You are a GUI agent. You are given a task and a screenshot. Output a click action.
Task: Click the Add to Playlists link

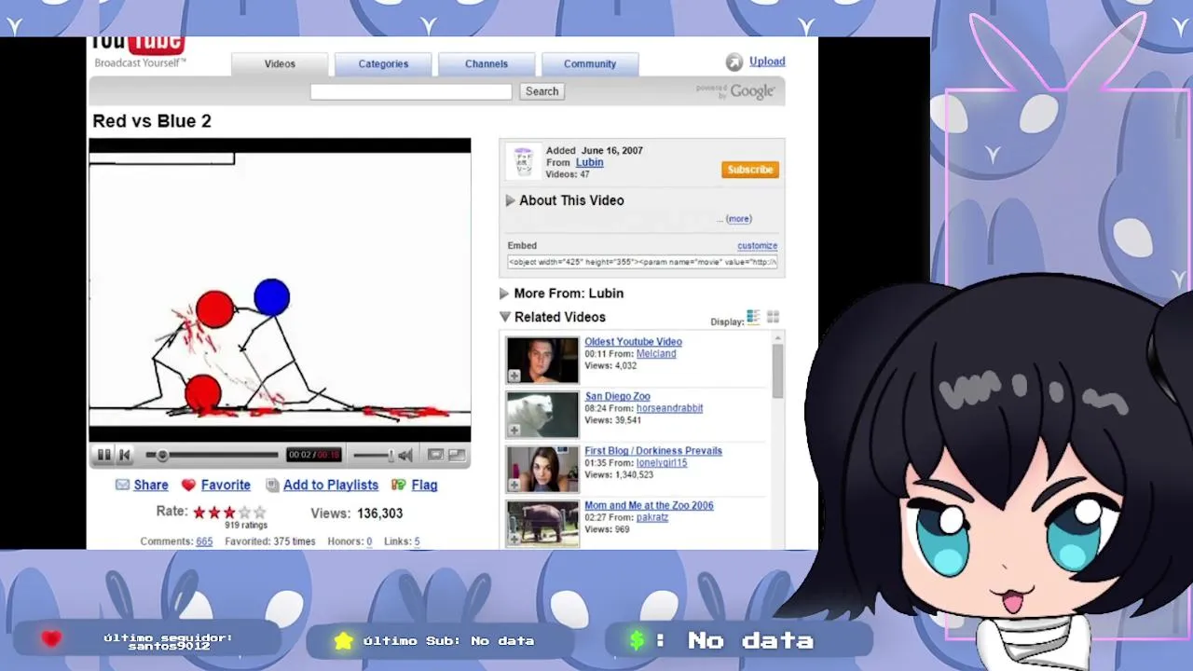(331, 485)
